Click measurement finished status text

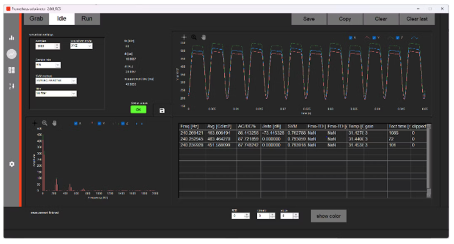45,213
